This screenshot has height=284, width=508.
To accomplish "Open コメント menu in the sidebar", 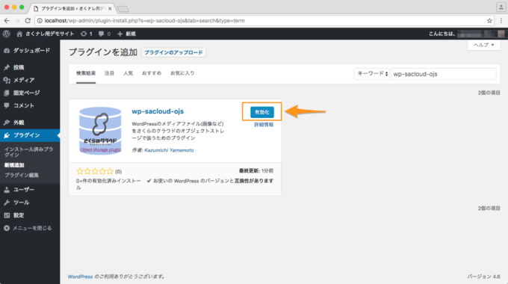I will [30, 105].
